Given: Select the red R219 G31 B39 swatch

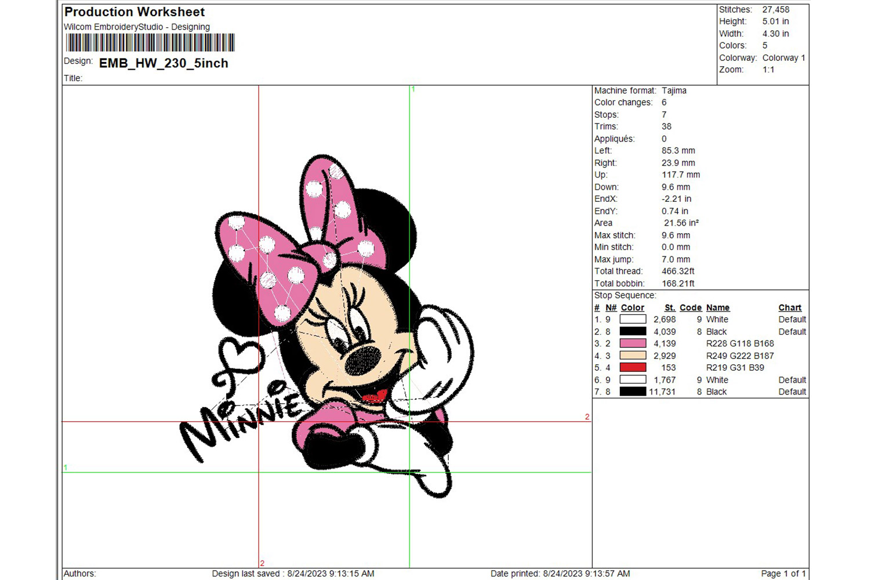Looking at the screenshot, I should (633, 368).
